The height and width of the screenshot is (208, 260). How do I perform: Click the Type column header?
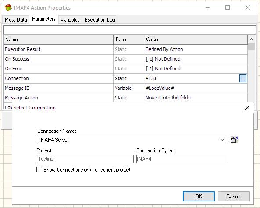point(129,40)
